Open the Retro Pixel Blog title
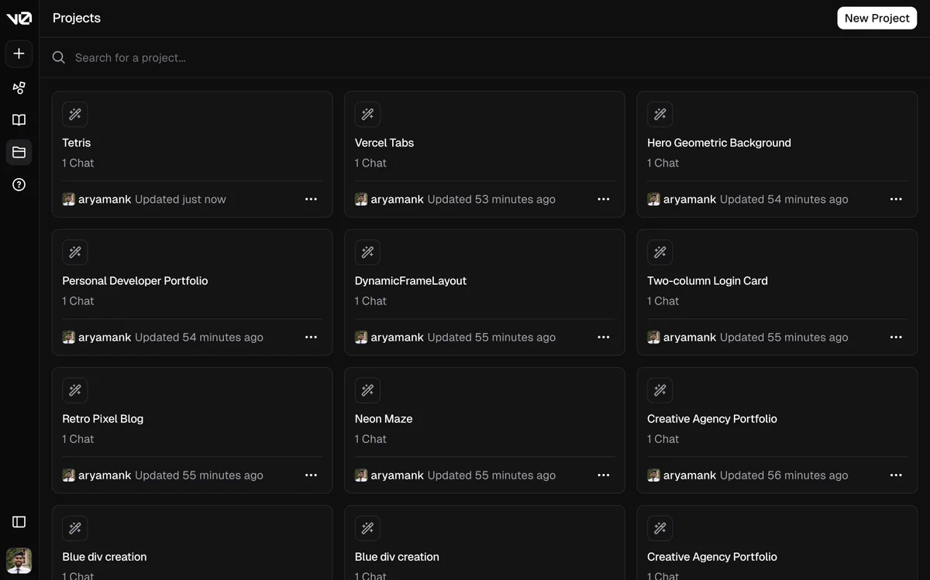 point(103,418)
